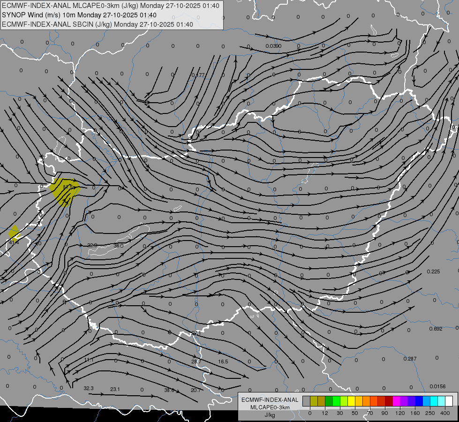
Task: Click the '0.0156' value on the map
Action: point(437,386)
